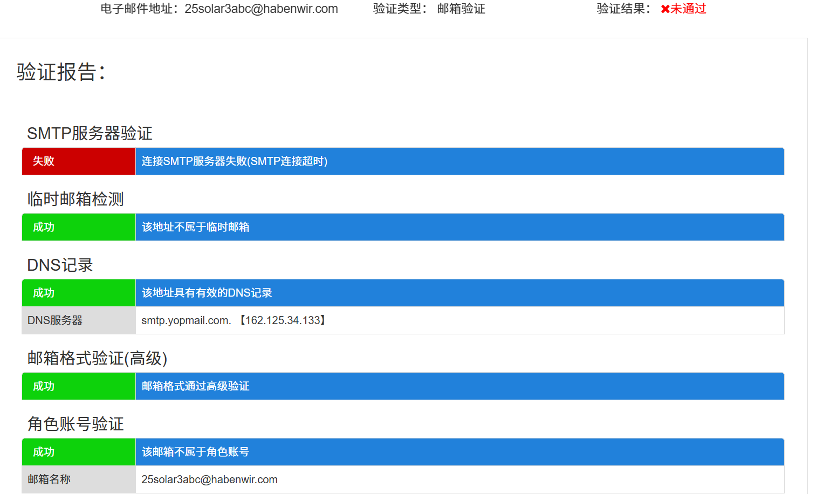
Task: Click the SMTP服务器验证 section heading
Action: (90, 133)
